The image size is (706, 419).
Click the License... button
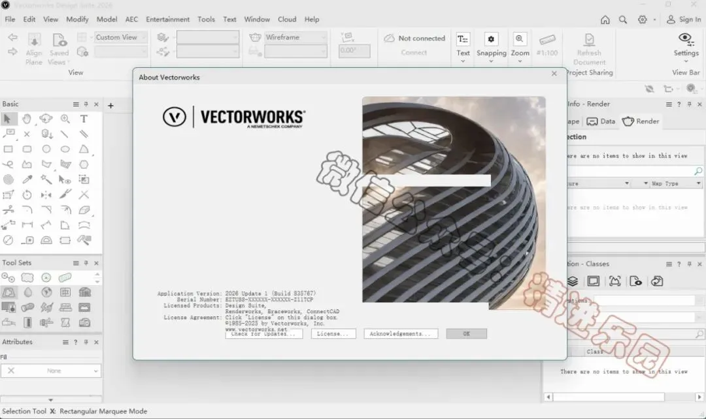click(333, 334)
